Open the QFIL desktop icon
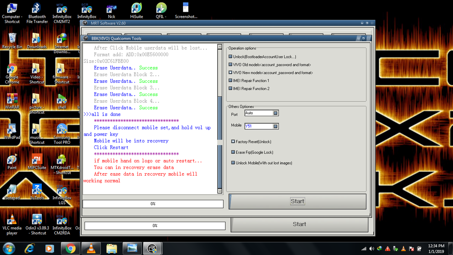The width and height of the screenshot is (453, 255). (x=161, y=11)
